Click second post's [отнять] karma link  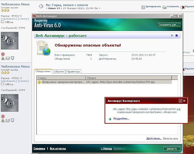click(23, 81)
